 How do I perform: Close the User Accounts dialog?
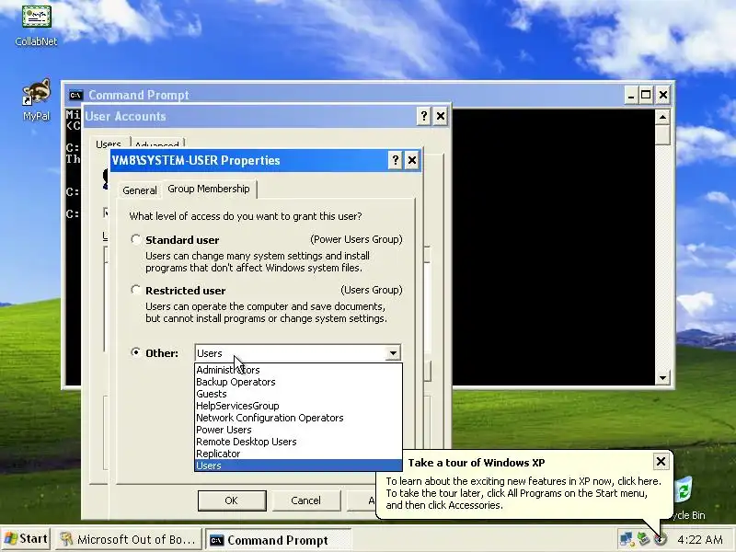[x=441, y=116]
